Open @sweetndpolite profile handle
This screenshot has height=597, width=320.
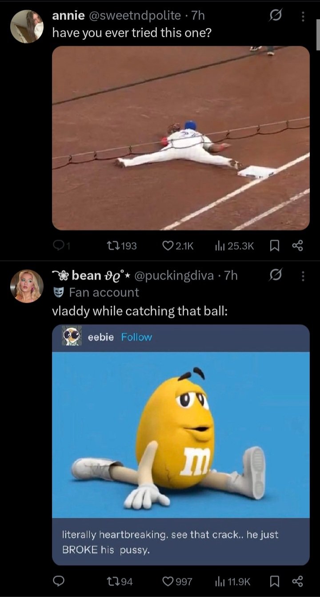(135, 16)
